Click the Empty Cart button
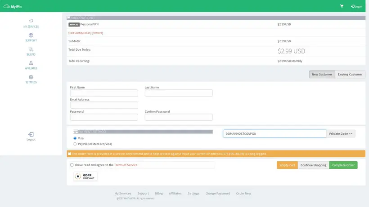This screenshot has width=369, height=207. [287, 165]
